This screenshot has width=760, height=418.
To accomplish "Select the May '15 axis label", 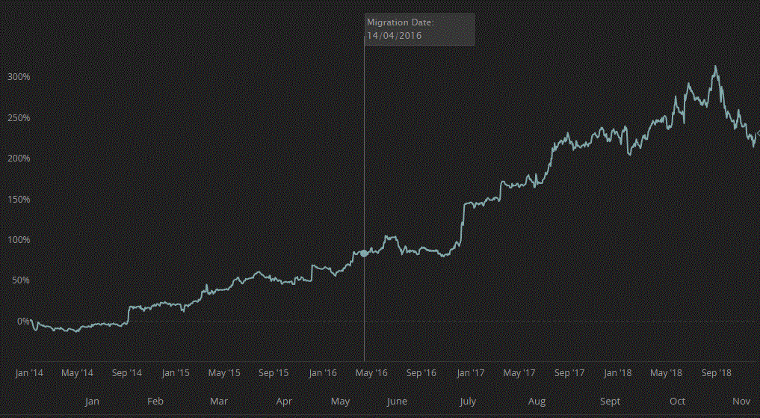I will (224, 373).
